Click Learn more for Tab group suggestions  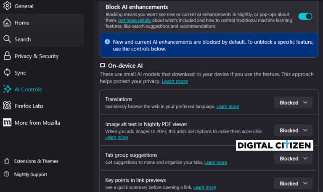(x=215, y=162)
